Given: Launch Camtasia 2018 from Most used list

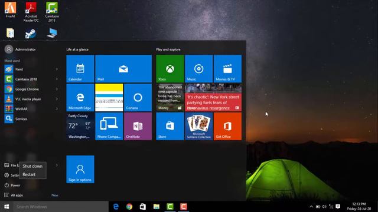Looking at the screenshot, I should (x=31, y=79).
